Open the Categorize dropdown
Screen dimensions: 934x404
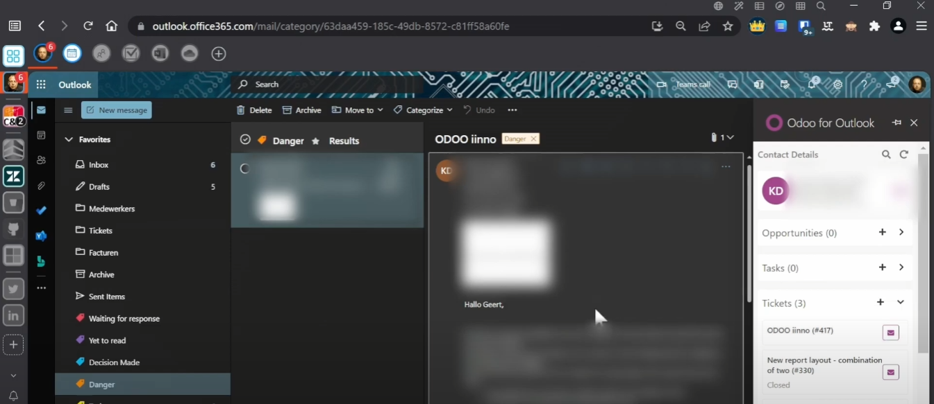[x=423, y=110]
